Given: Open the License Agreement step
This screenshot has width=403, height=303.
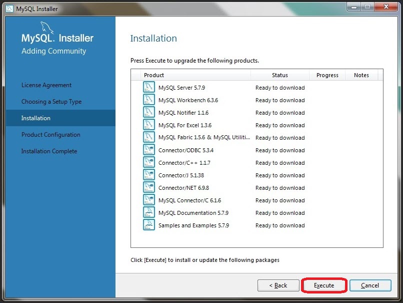Looking at the screenshot, I should pos(46,85).
